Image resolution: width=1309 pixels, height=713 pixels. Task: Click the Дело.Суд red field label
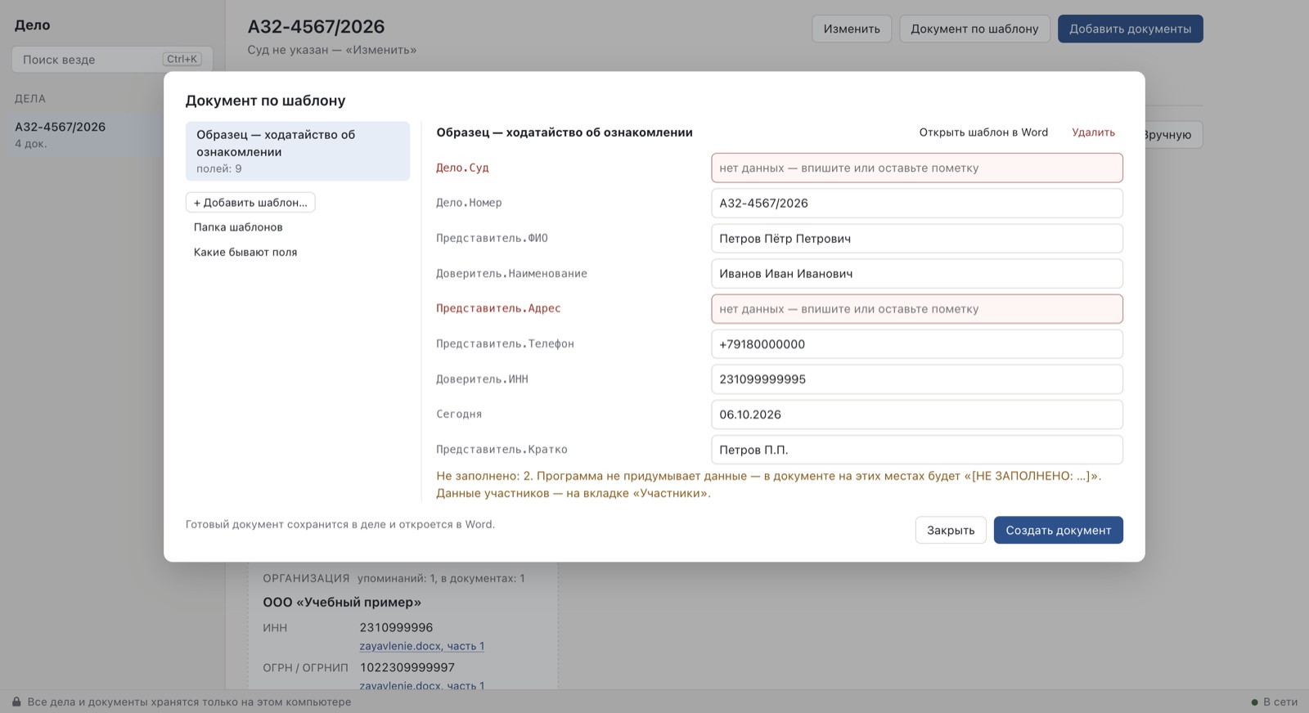tap(462, 168)
